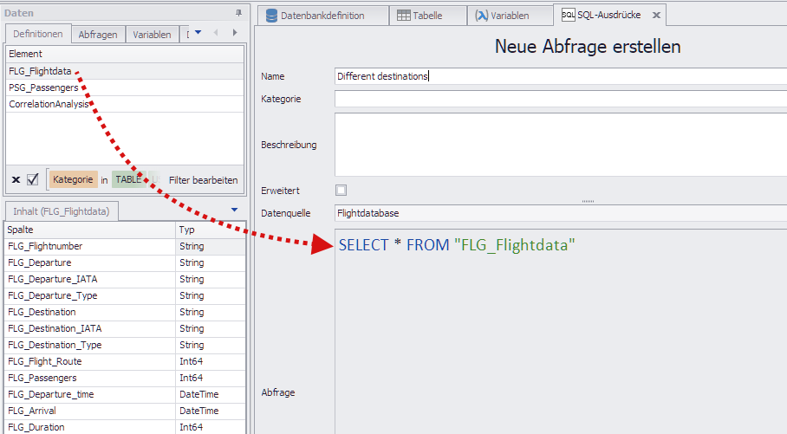The height and width of the screenshot is (434, 787).
Task: Select the FLG_Arrival row
Action: [125, 411]
